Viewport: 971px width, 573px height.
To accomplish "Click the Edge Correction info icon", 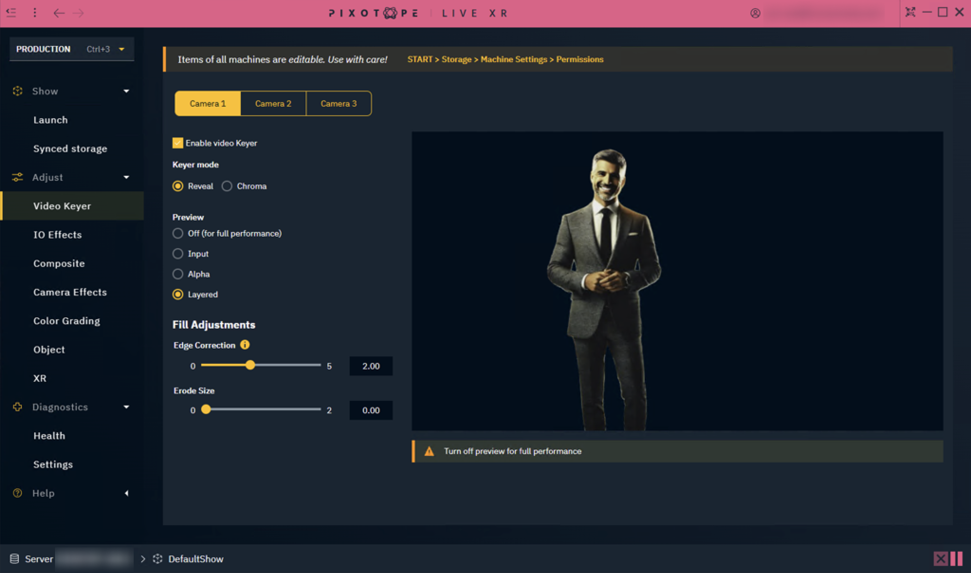I will [x=245, y=345].
